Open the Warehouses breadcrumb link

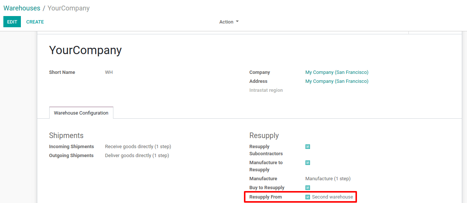(22, 8)
